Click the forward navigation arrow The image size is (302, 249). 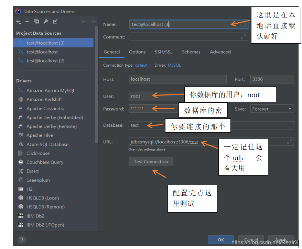pyautogui.click(x=93, y=21)
